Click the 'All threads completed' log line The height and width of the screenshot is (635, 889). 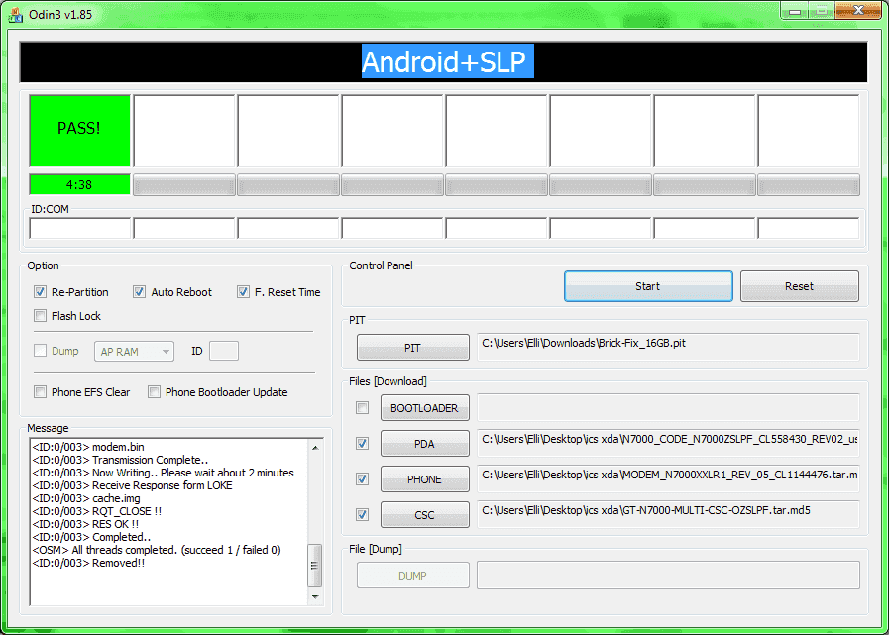click(157, 550)
